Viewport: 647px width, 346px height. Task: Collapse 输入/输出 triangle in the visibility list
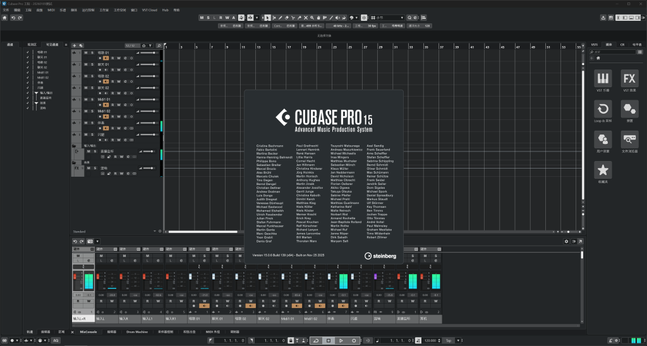(x=36, y=93)
